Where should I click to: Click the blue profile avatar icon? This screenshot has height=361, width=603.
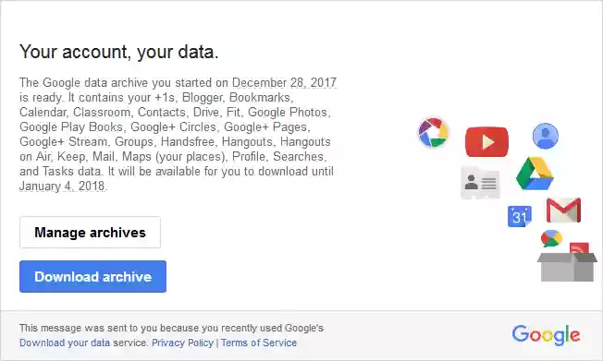pyautogui.click(x=546, y=136)
